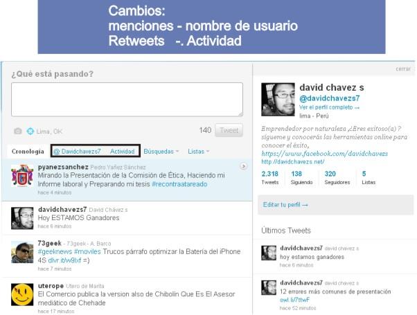
Task: Click the avatar beside the '12 errores' tweet
Action: (269, 287)
